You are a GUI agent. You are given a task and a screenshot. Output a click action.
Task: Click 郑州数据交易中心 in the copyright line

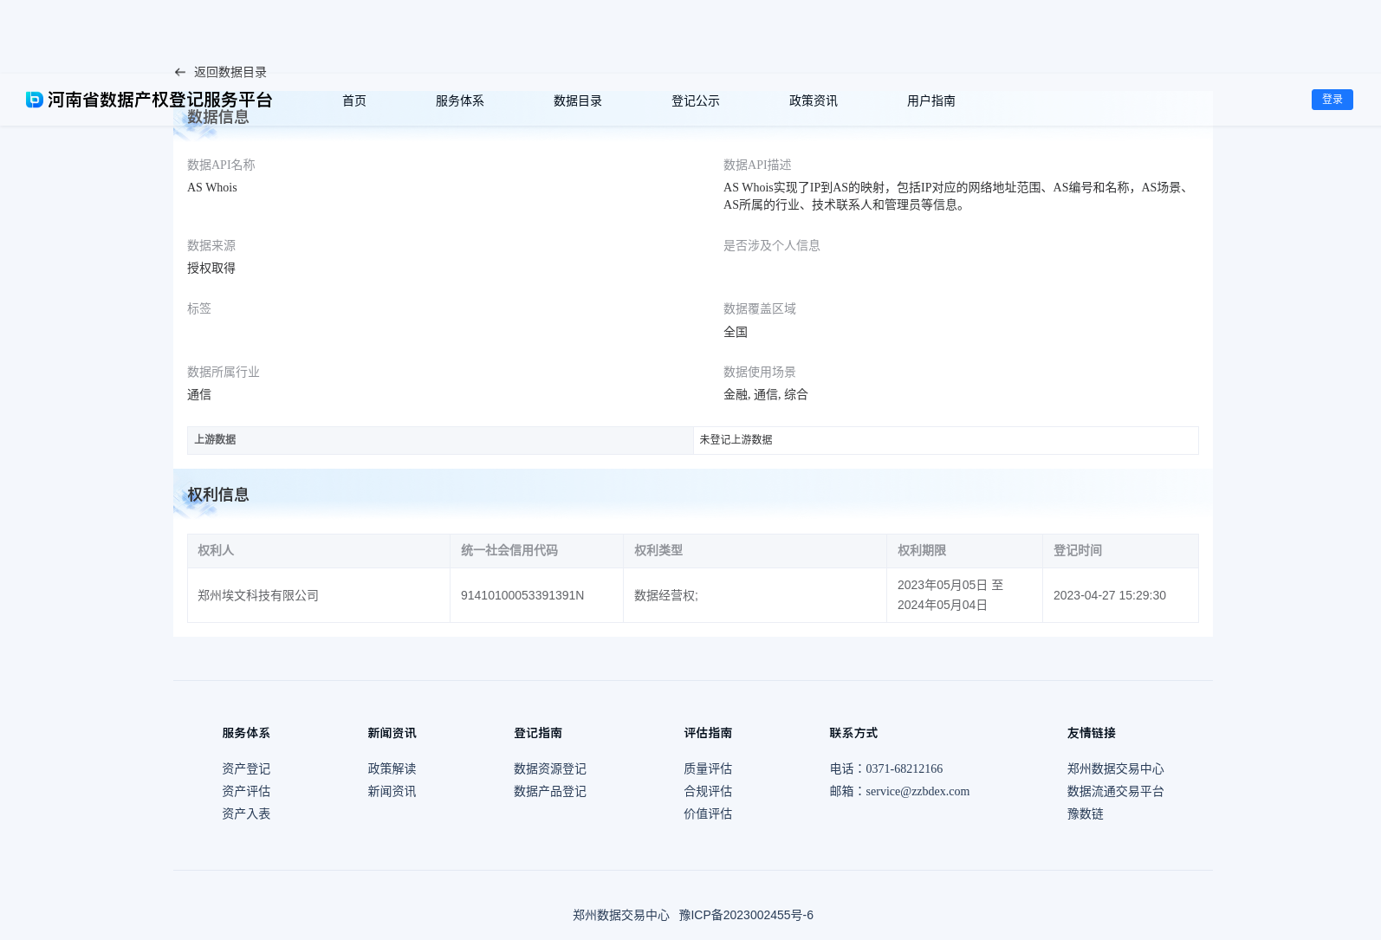coord(621,915)
